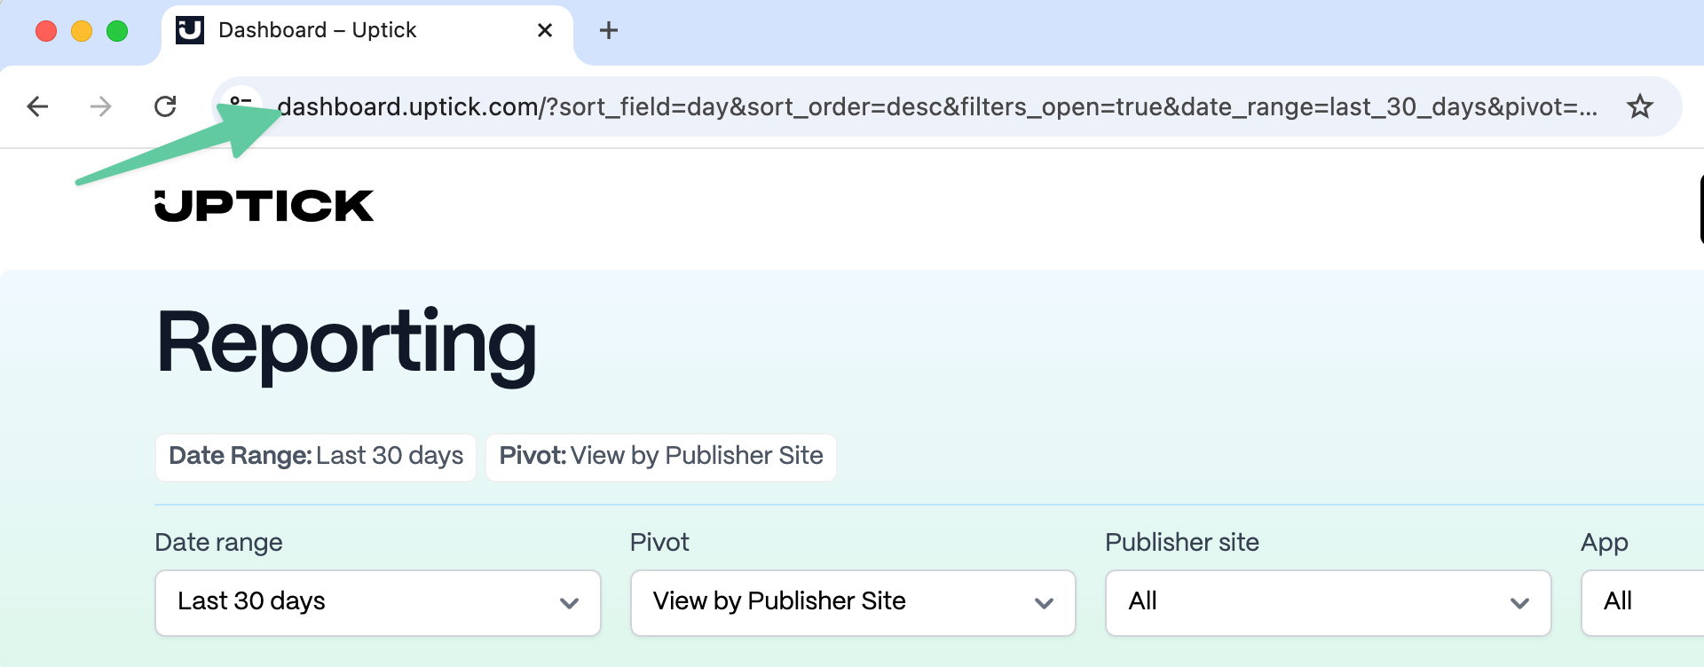Bookmark this page with the star icon
The height and width of the screenshot is (667, 1704).
coord(1639,106)
